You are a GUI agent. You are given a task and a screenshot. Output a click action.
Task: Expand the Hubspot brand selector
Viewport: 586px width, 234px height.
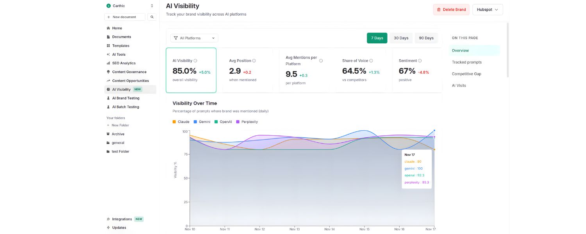tap(487, 9)
